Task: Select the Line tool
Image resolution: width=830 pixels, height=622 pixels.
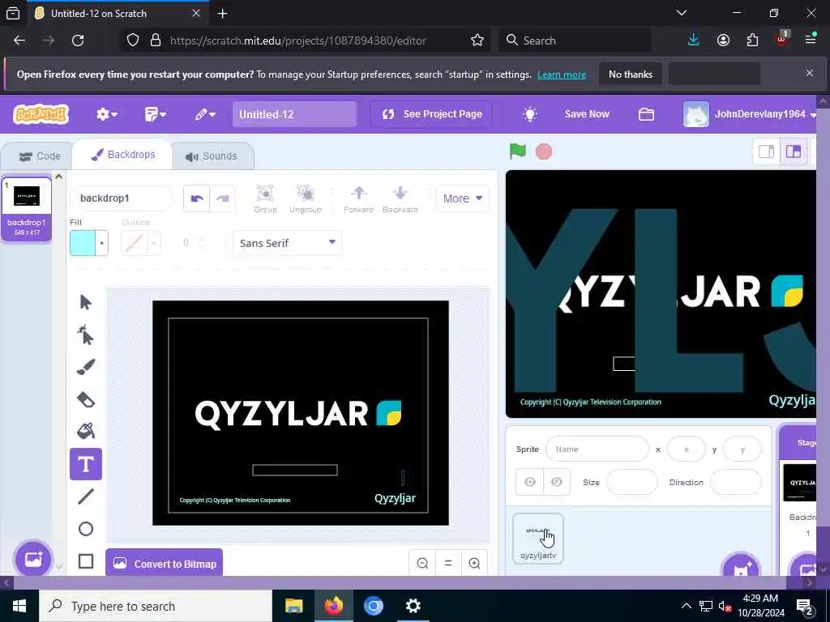Action: (x=86, y=496)
